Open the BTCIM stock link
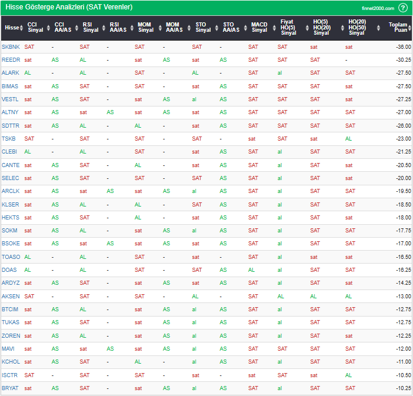The image size is (413, 396). click(x=10, y=310)
